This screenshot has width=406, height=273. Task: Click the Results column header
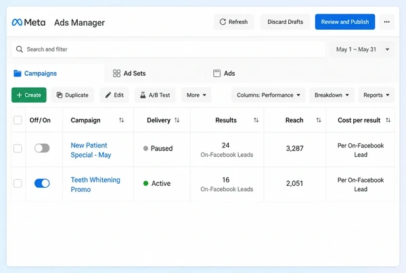point(226,120)
